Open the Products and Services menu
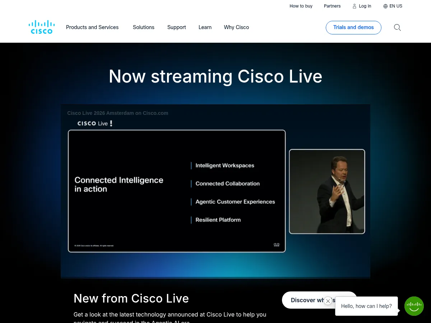The height and width of the screenshot is (323, 431). tap(92, 27)
